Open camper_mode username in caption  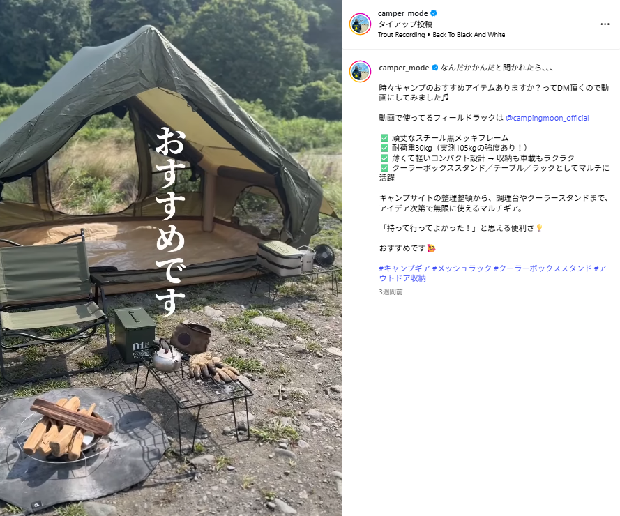click(x=404, y=68)
